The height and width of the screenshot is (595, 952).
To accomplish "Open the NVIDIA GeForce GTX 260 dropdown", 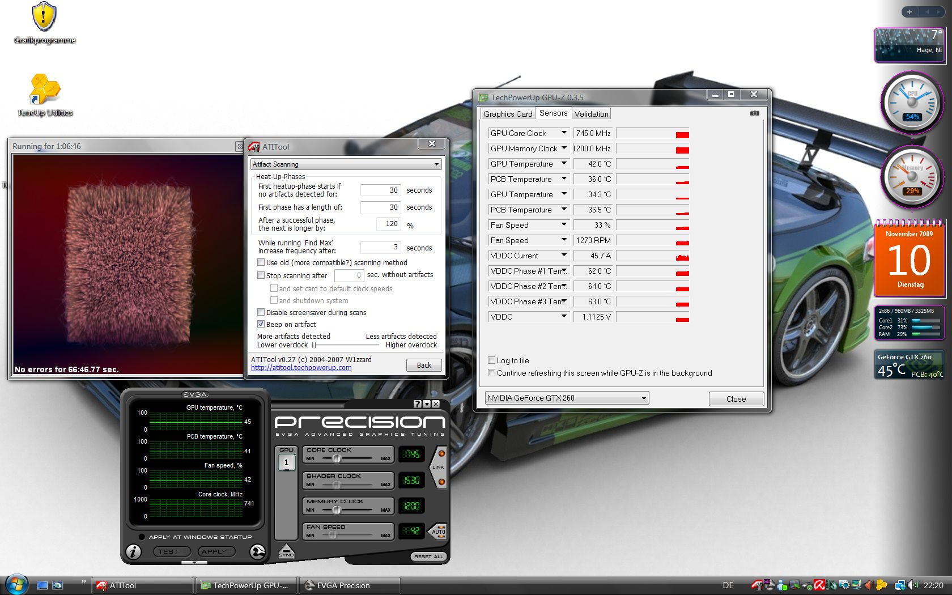I will tap(567, 398).
